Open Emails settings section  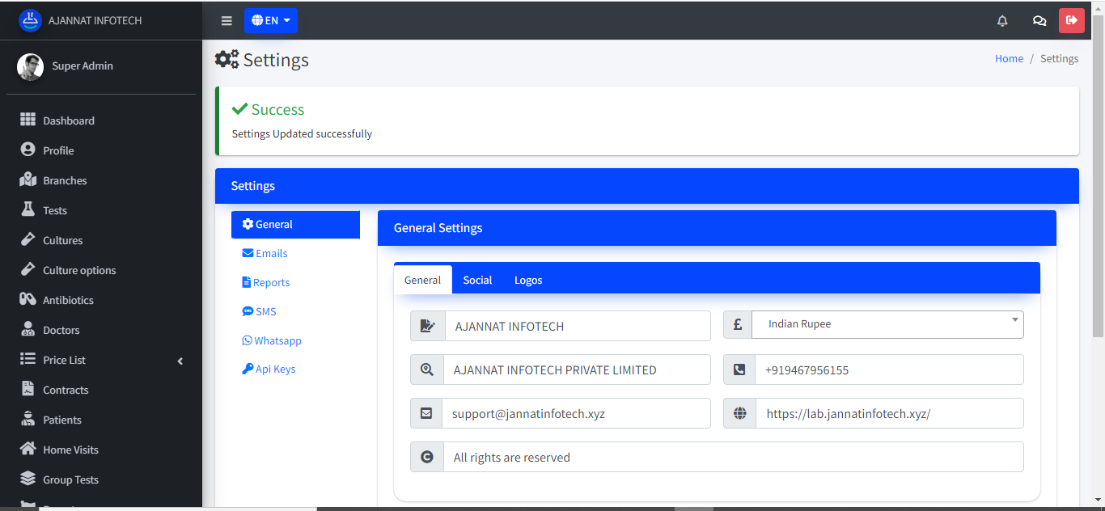[271, 253]
